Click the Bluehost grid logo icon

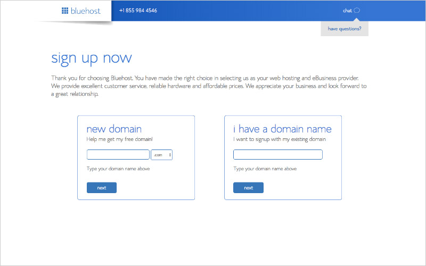(65, 11)
